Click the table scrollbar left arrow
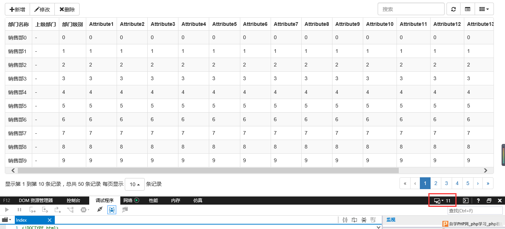This screenshot has width=505, height=229. pos(13,171)
